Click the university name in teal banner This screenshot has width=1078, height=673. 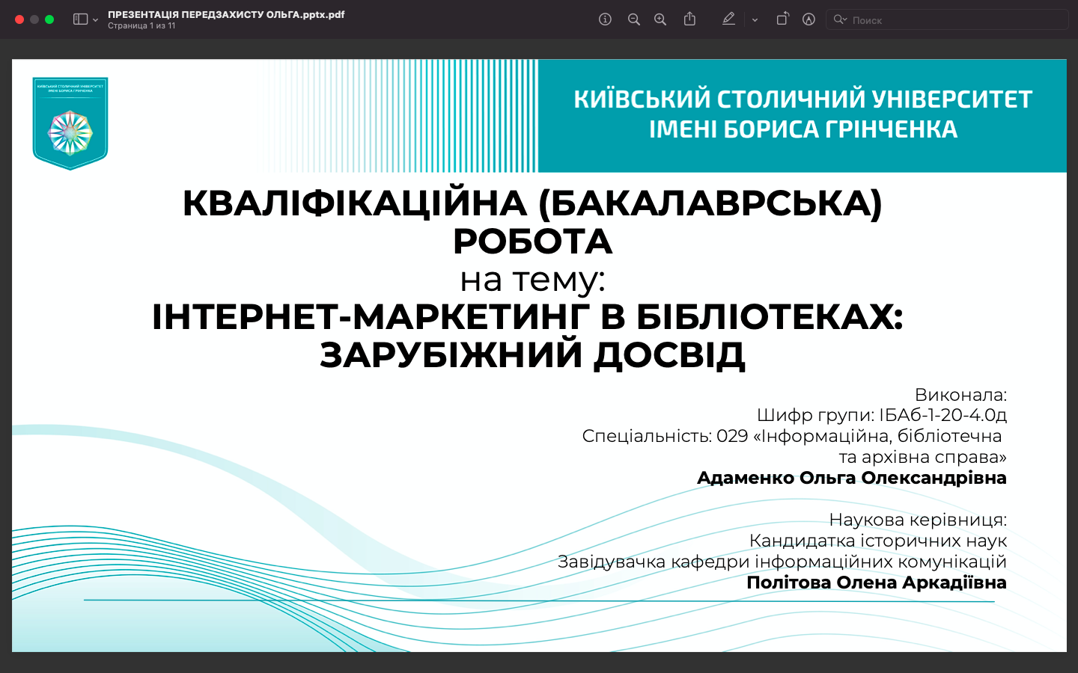coord(803,114)
